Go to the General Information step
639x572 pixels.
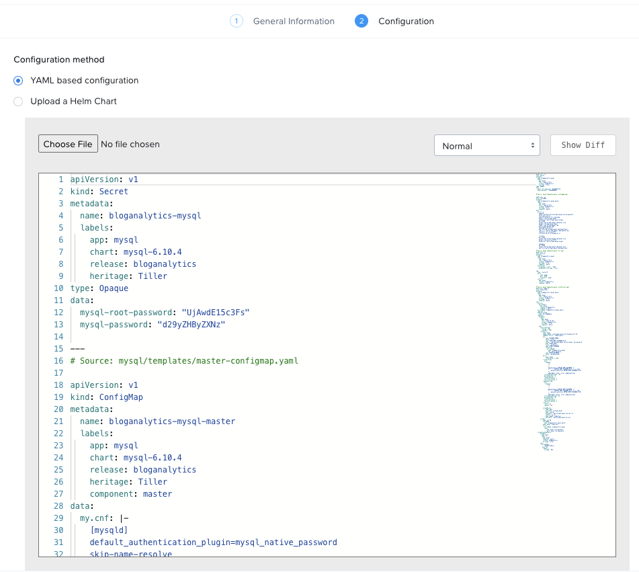(293, 22)
